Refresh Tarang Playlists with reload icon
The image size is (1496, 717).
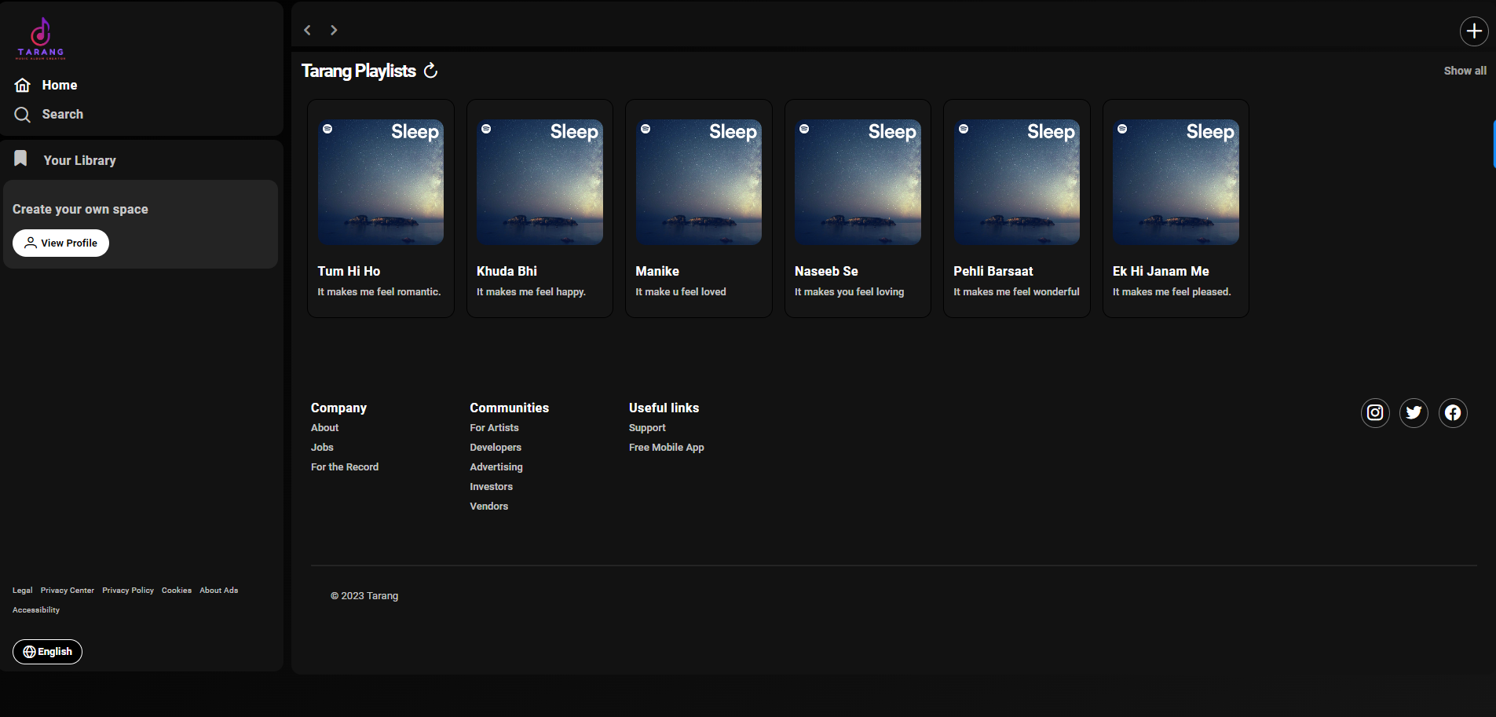(x=430, y=71)
